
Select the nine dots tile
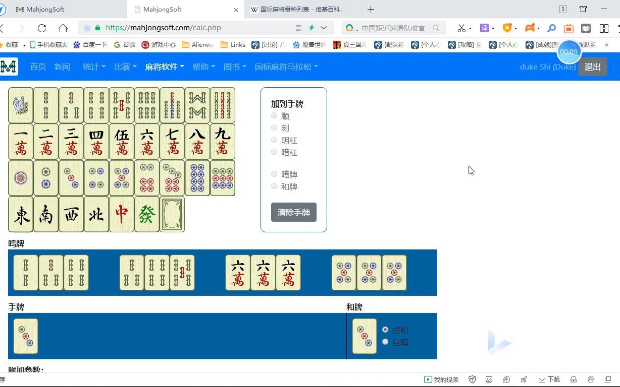click(223, 178)
